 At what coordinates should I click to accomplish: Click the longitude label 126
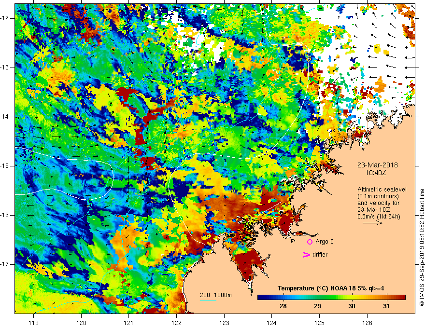tap(367, 323)
